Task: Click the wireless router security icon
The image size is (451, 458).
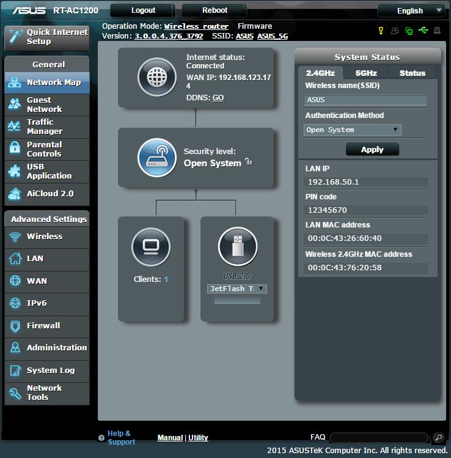Action: coord(157,158)
